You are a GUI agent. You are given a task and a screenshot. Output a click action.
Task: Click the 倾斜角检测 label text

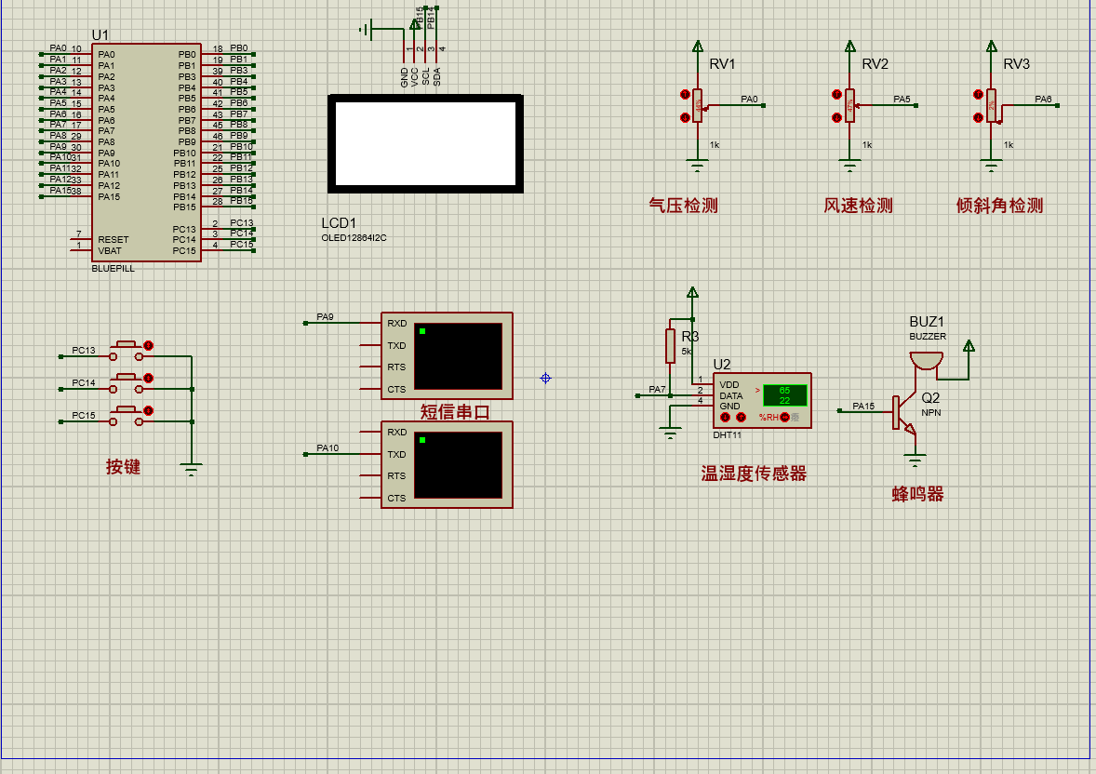[x=999, y=206]
